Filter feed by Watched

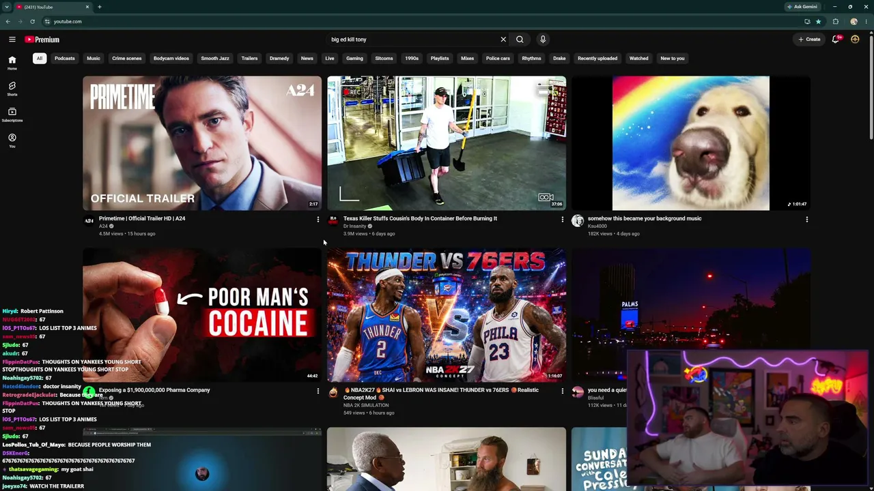pyautogui.click(x=639, y=58)
